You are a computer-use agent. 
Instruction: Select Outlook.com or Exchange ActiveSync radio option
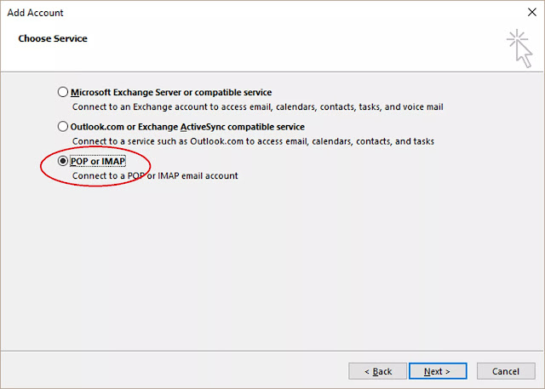[62, 127]
